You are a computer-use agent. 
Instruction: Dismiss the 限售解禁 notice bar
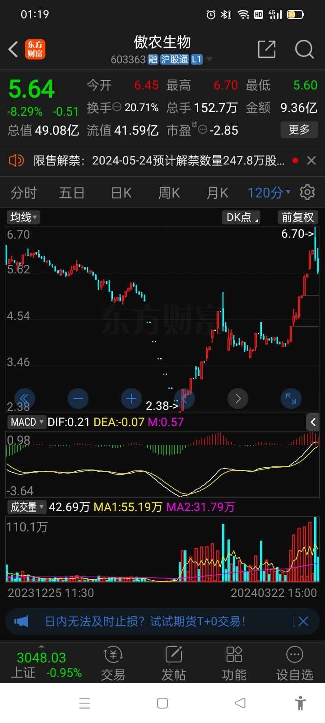point(311,160)
